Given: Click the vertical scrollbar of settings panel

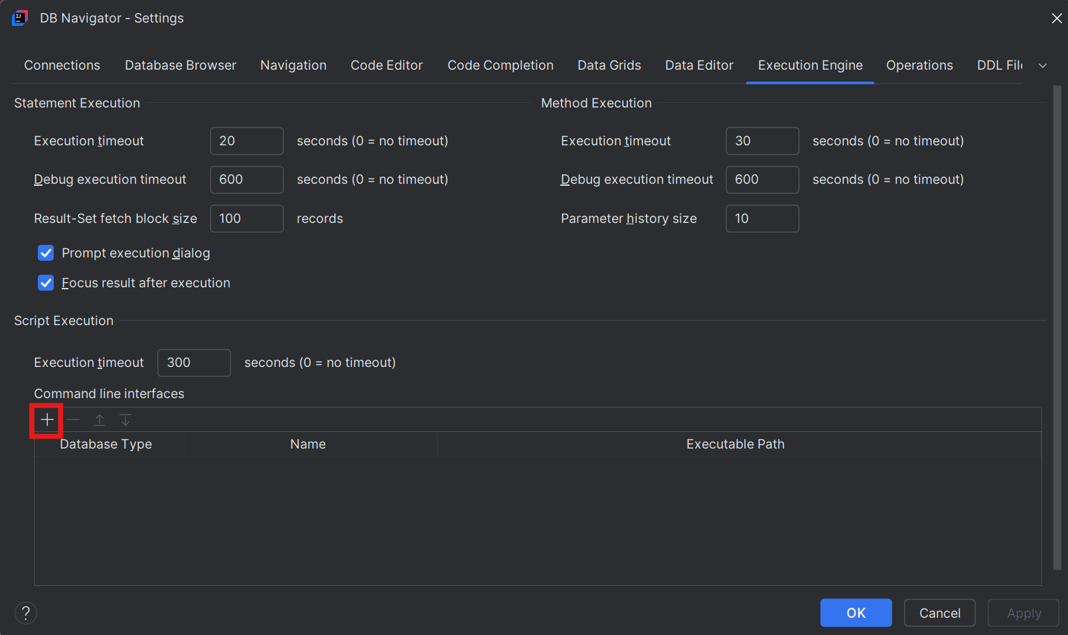Looking at the screenshot, I should click(x=1057, y=328).
